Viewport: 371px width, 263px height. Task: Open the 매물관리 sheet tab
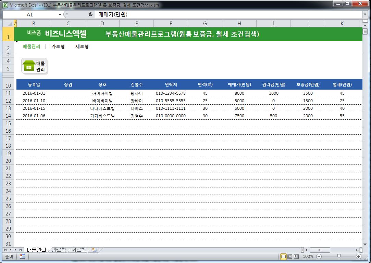36,250
